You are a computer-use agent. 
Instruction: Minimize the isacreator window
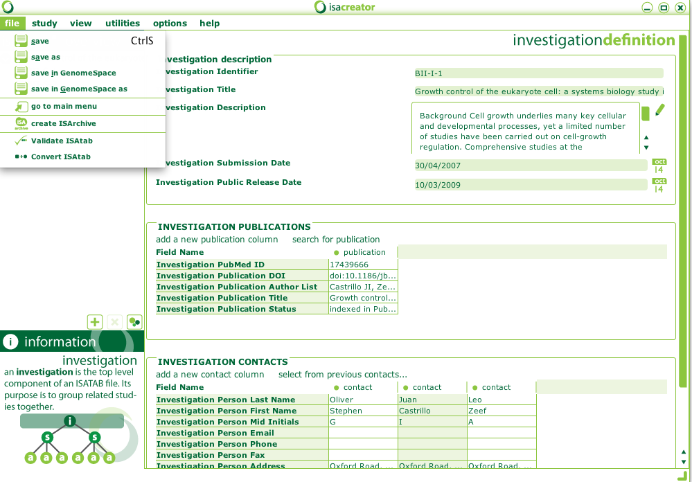click(647, 8)
